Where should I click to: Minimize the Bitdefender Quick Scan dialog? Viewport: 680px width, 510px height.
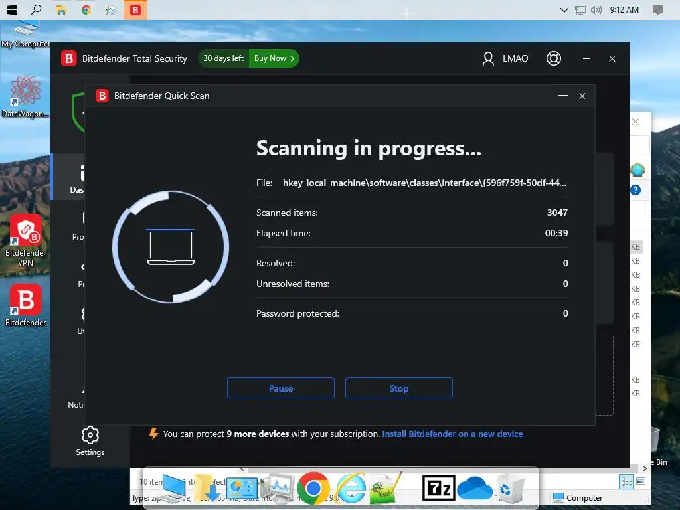coord(563,96)
